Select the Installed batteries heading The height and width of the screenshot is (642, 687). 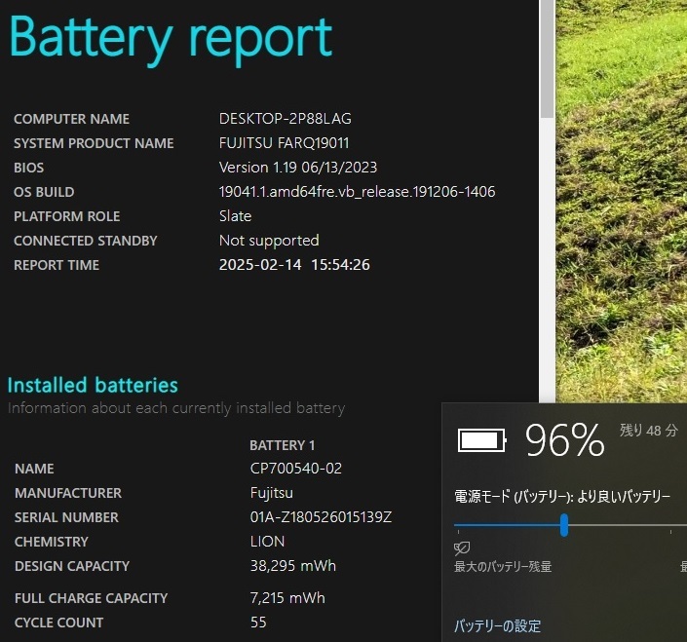pos(93,386)
